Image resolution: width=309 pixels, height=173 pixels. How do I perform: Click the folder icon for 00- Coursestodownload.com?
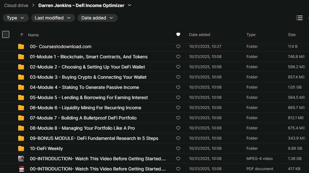tap(21, 47)
